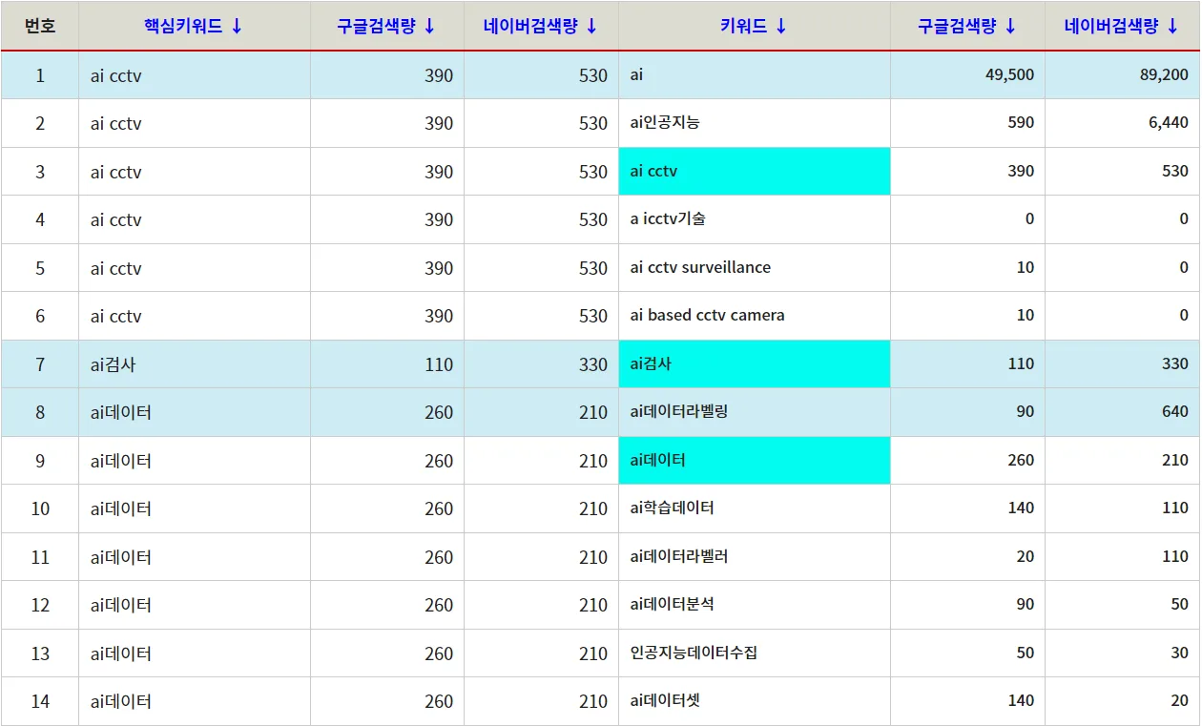This screenshot has height=726, width=1202.
Task: Click the sort arrow beside 키워드 header
Action: [780, 27]
